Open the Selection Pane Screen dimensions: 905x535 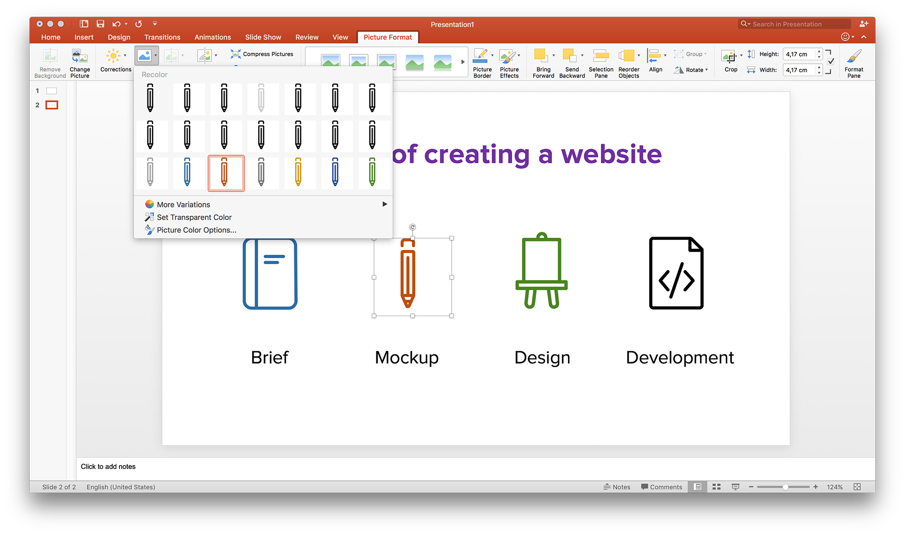pos(600,62)
